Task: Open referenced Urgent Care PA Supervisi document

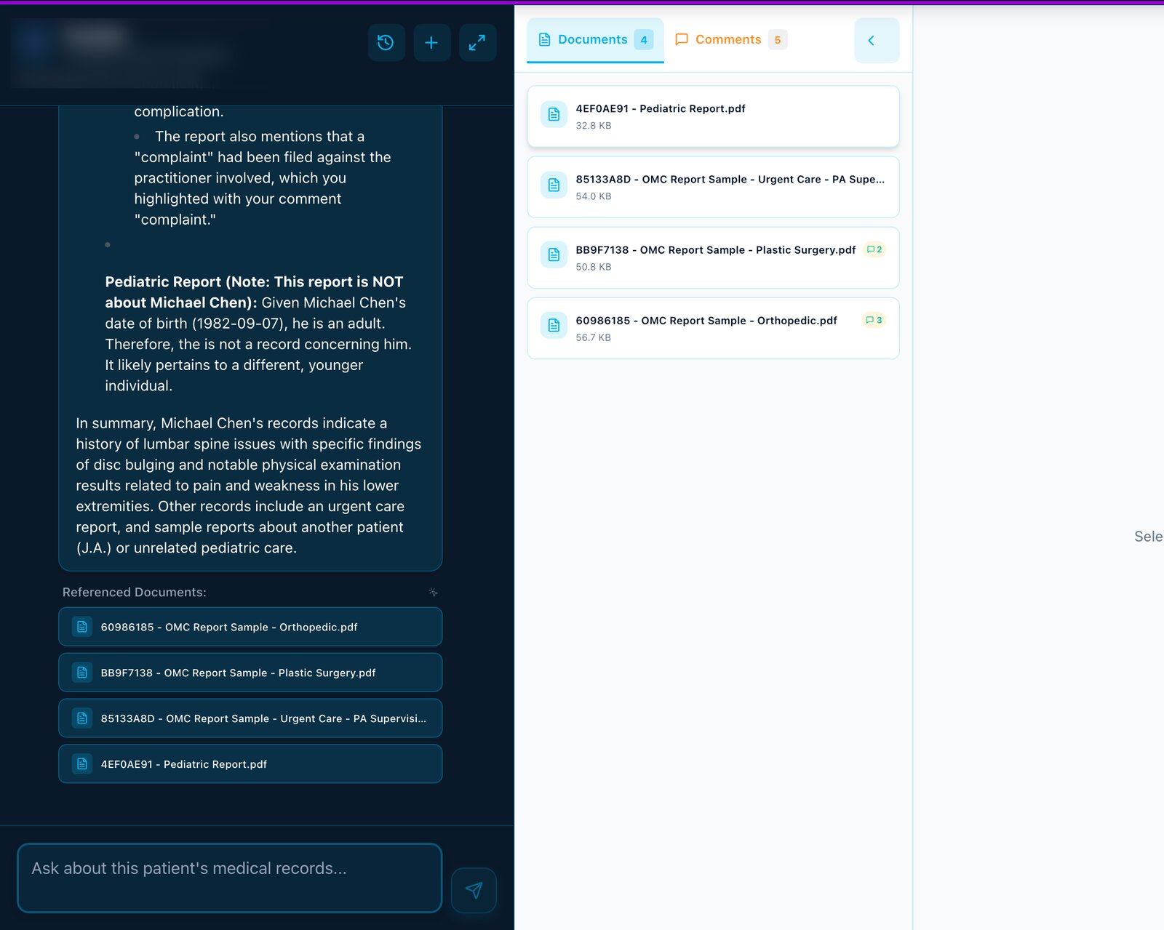Action: 250,718
